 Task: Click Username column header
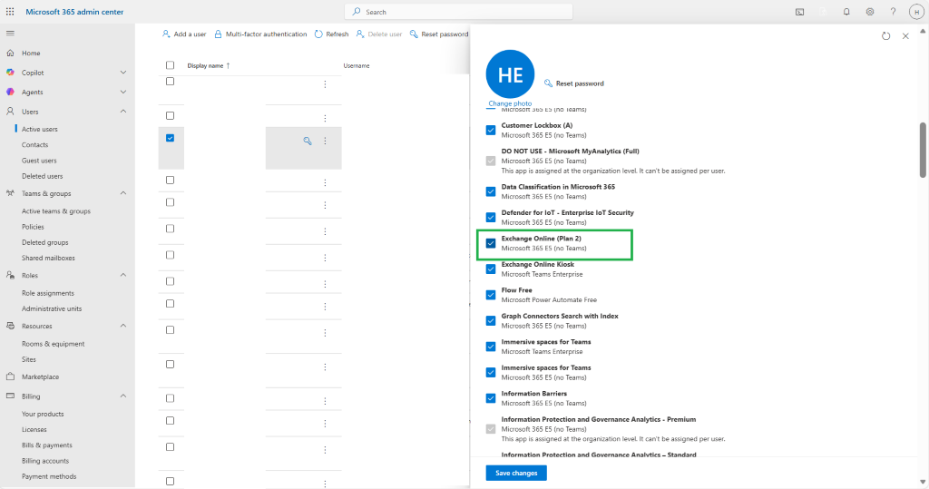click(x=357, y=66)
